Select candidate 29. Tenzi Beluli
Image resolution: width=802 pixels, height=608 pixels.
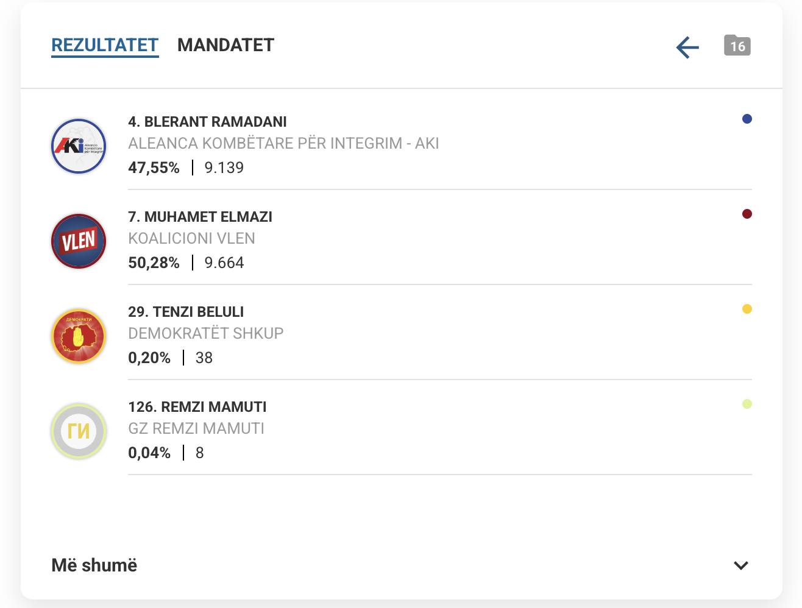186,312
